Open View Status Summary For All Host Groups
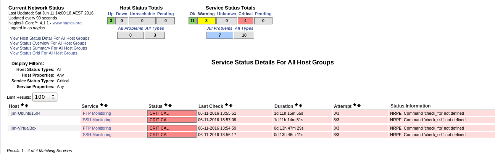 tap(48, 48)
